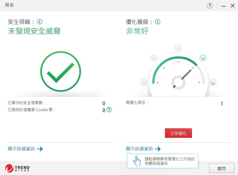Click the info icon beside 優化層級
Screen dimensions: 238x175
158,22
